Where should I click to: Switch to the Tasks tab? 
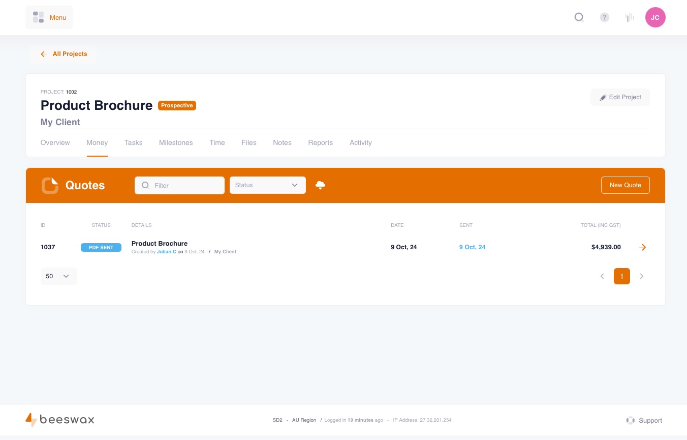(133, 143)
